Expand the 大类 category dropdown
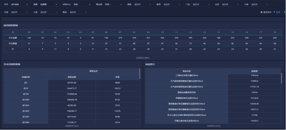The width and height of the screenshot is (286, 130). point(260,4)
